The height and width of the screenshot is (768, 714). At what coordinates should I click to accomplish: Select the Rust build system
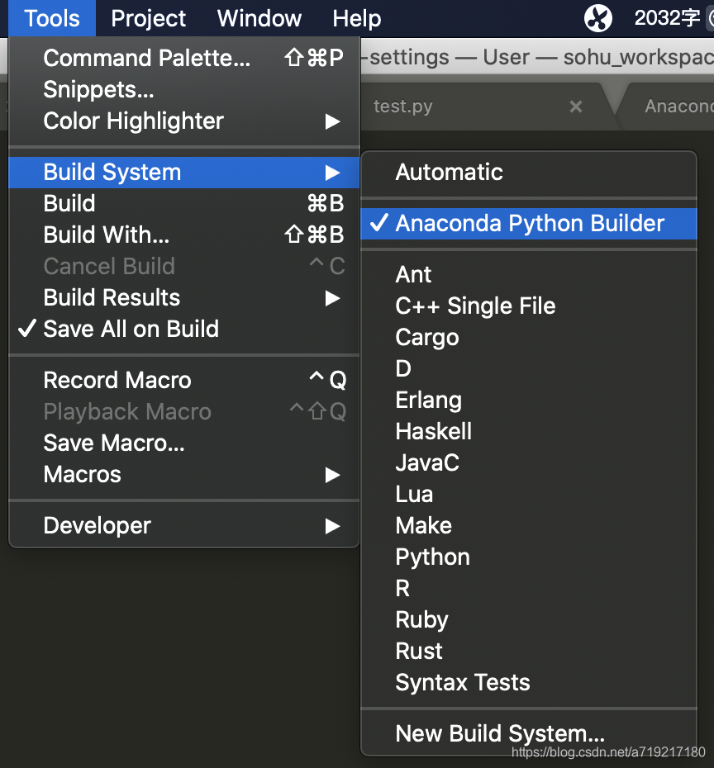(x=418, y=651)
